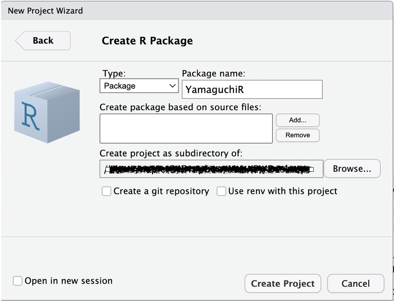Click the chevron arrow of Type combo box
Viewport: 394px width, 301px height.
click(x=172, y=86)
